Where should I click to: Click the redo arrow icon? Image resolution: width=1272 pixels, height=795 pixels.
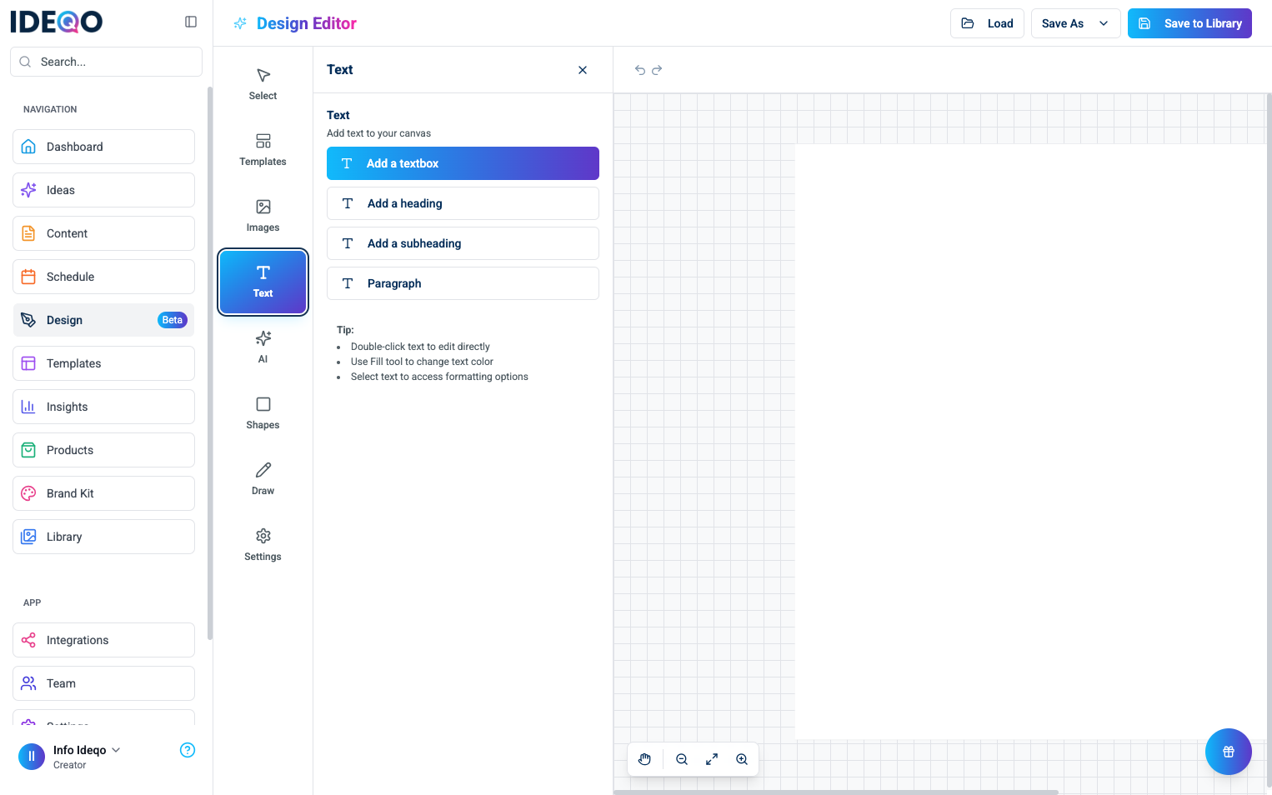657,70
